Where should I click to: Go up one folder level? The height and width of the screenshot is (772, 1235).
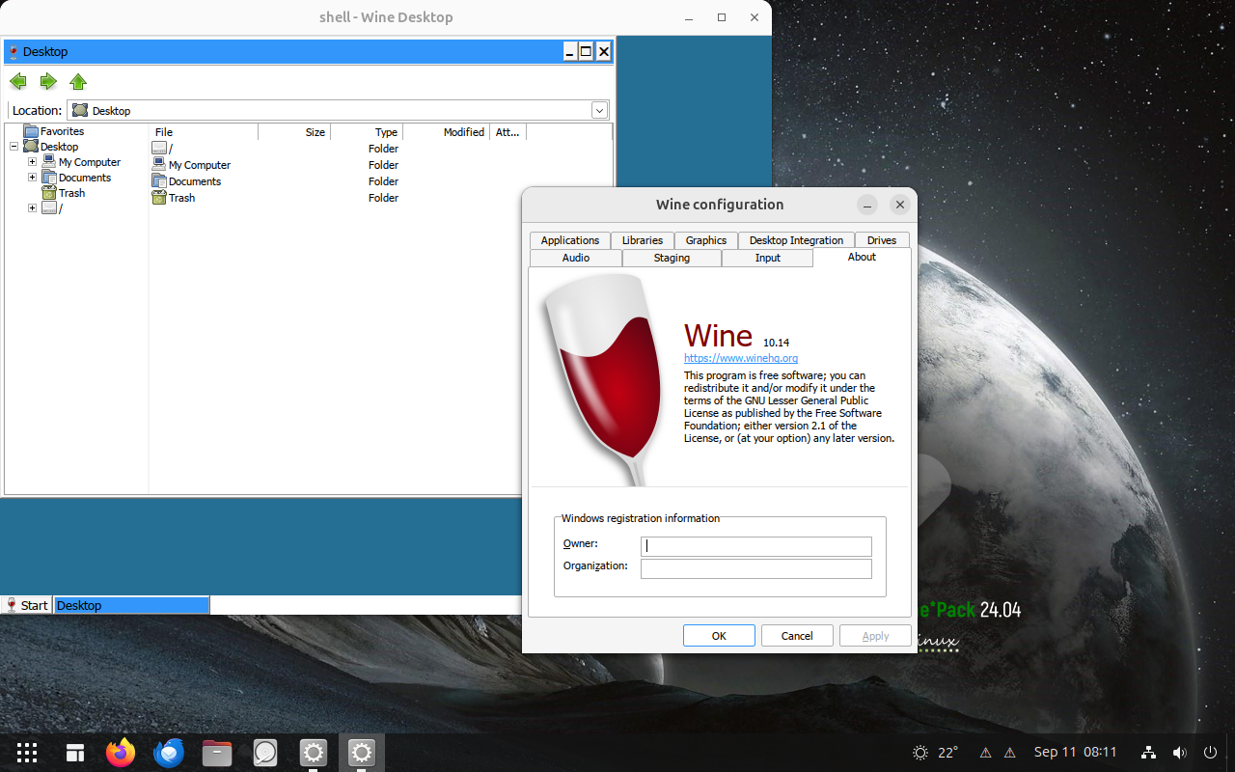click(x=78, y=81)
